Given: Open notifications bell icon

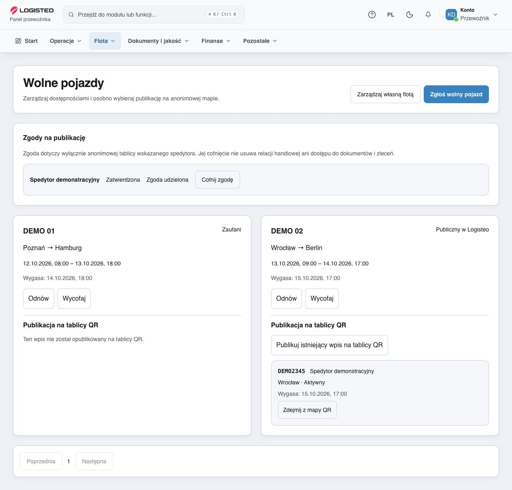Looking at the screenshot, I should pos(428,15).
